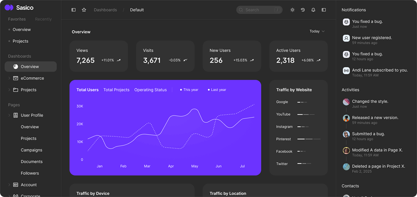Screen dimensions: 417x197
Task: Click the Views trend arrow icon
Action: pyautogui.click(x=119, y=60)
